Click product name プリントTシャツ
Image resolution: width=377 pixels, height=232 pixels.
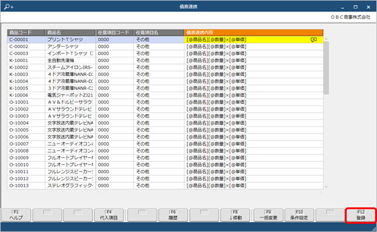point(70,40)
